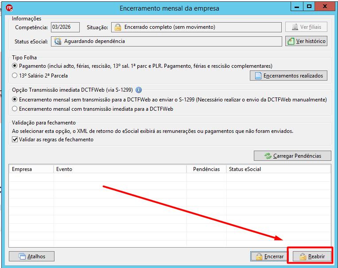This screenshot has height=268, width=338.
Task: Click the Empresa column header
Action: 31,169
